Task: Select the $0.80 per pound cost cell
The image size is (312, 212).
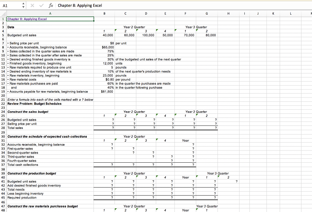Action: 104,79
